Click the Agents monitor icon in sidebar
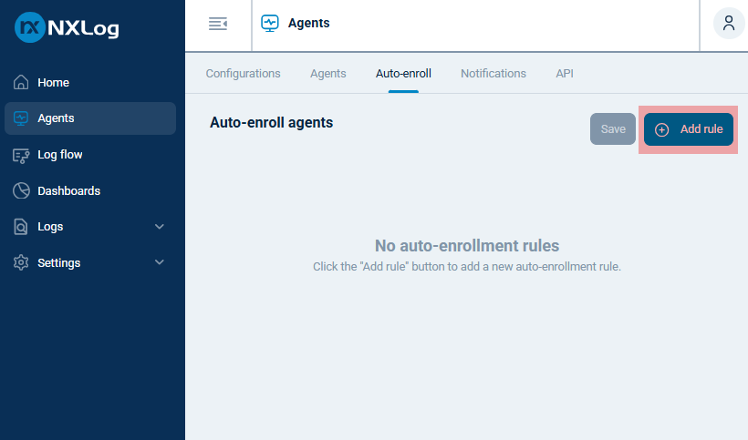Screen dimensions: 748x440 pos(21,118)
